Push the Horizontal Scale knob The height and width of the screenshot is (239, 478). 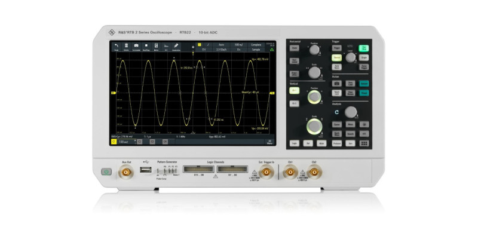click(x=314, y=72)
